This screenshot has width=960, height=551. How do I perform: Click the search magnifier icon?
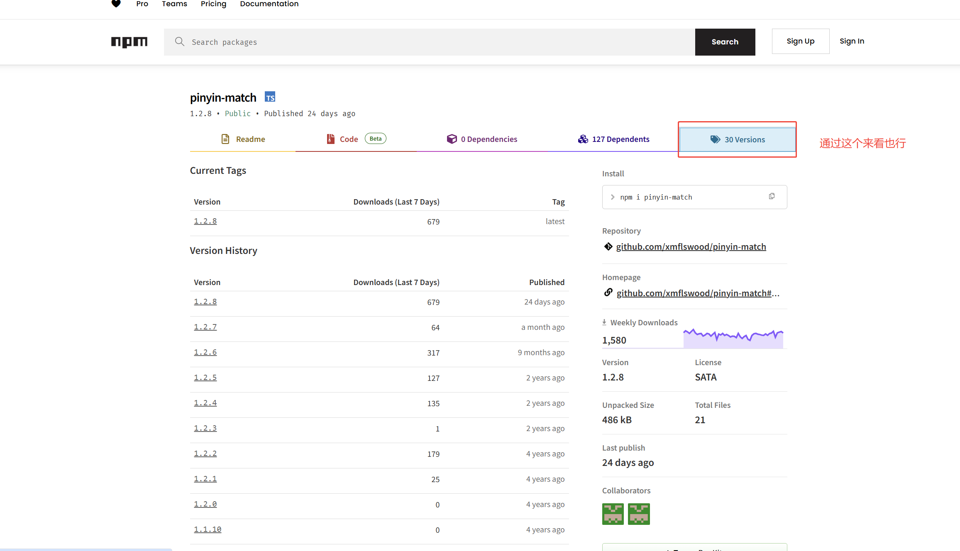pyautogui.click(x=179, y=41)
